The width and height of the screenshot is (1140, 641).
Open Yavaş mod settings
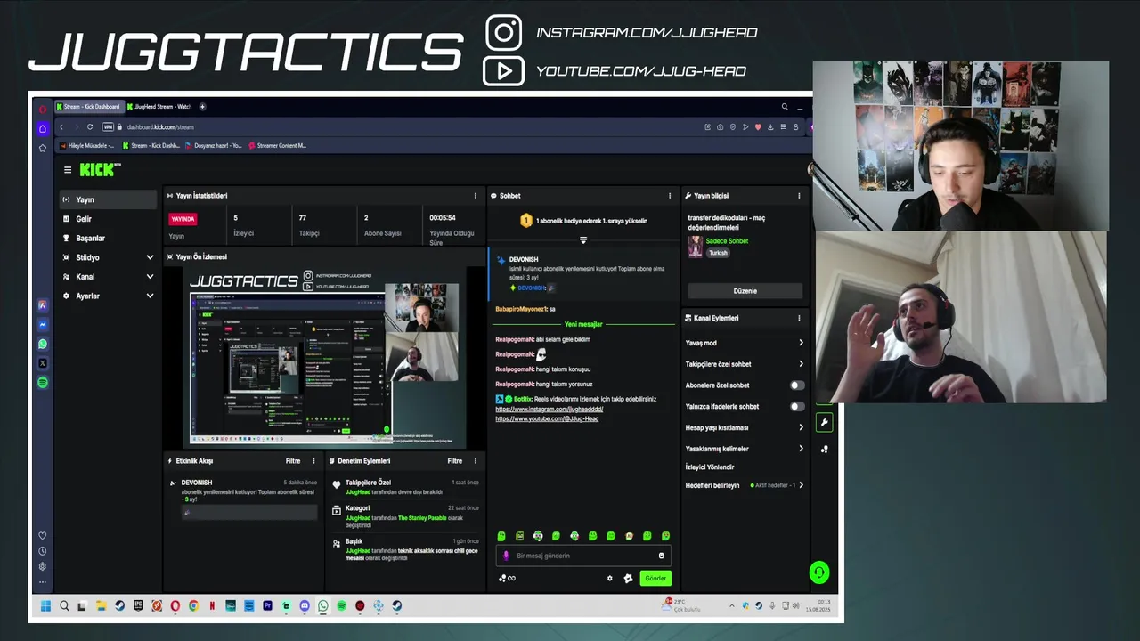(745, 343)
